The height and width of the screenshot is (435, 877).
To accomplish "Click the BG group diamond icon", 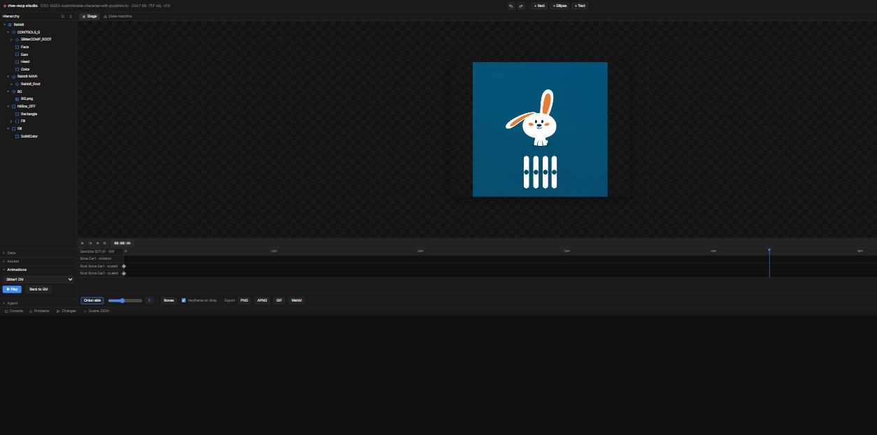I will point(13,91).
